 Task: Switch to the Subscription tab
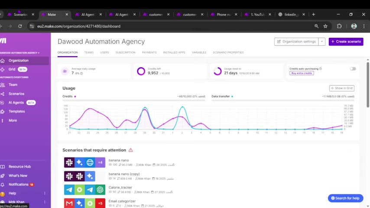[x=125, y=52]
